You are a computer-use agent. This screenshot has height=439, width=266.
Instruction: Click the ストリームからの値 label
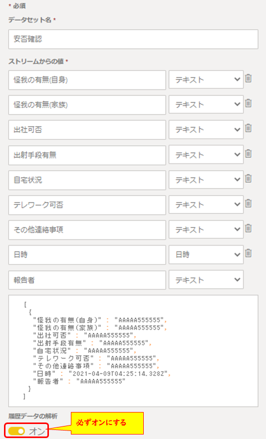36,61
